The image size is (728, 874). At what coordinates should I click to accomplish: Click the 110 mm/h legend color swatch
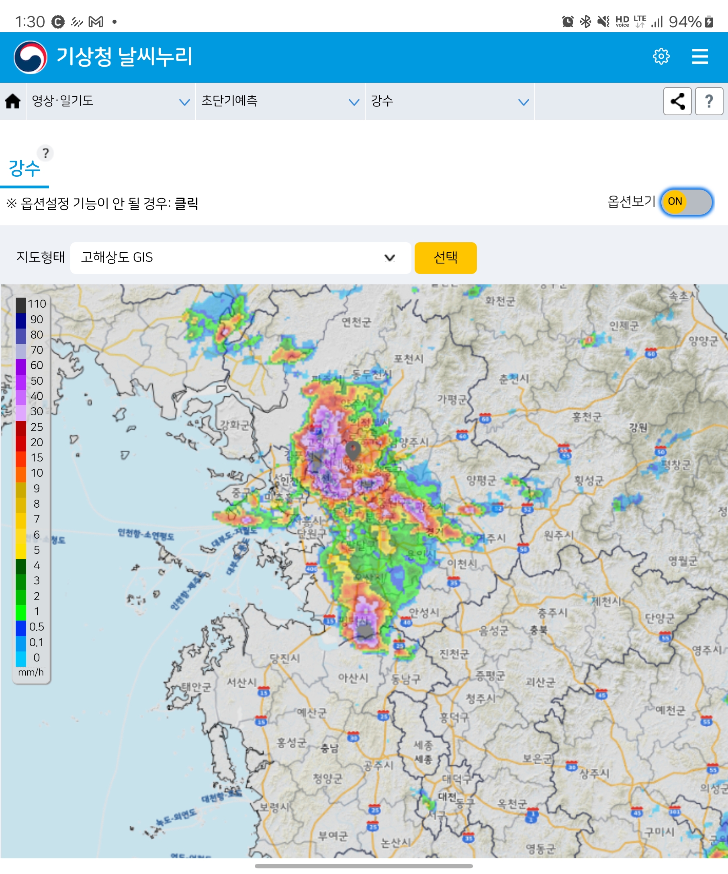click(x=21, y=304)
